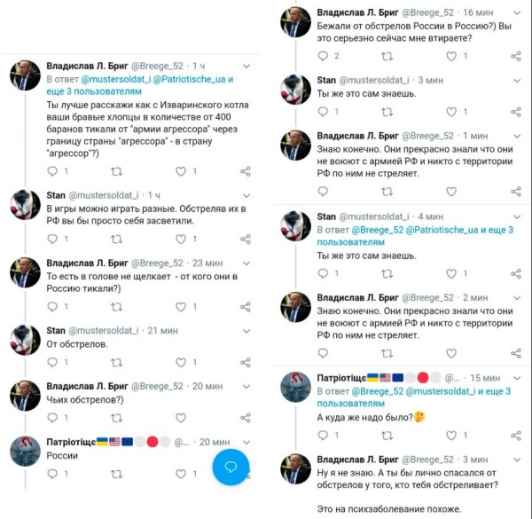Expand tweet menu for Stan's 21 мин tweet
The width and height of the screenshot is (532, 519).
tap(246, 330)
